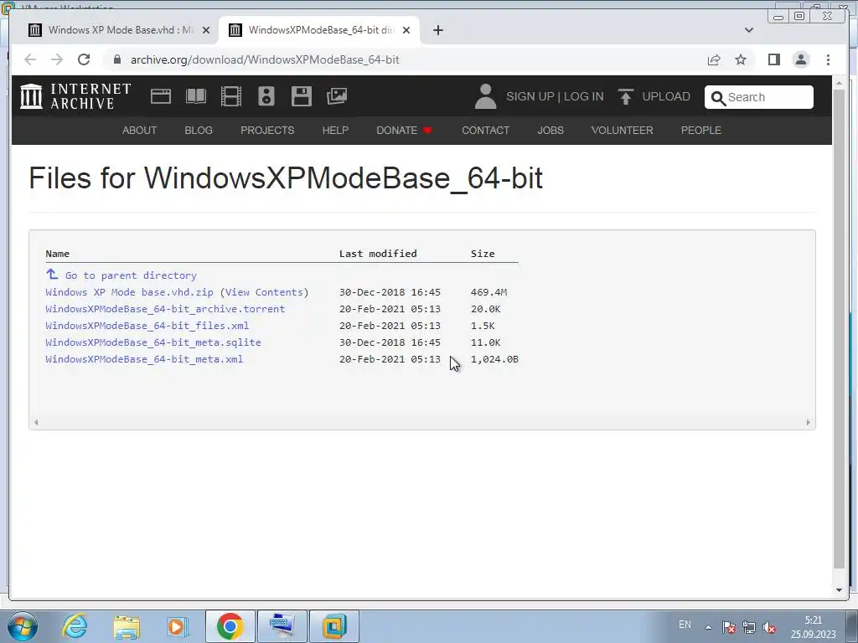The width and height of the screenshot is (858, 643).
Task: Open the Web (Wayback) media icon
Action: [161, 96]
